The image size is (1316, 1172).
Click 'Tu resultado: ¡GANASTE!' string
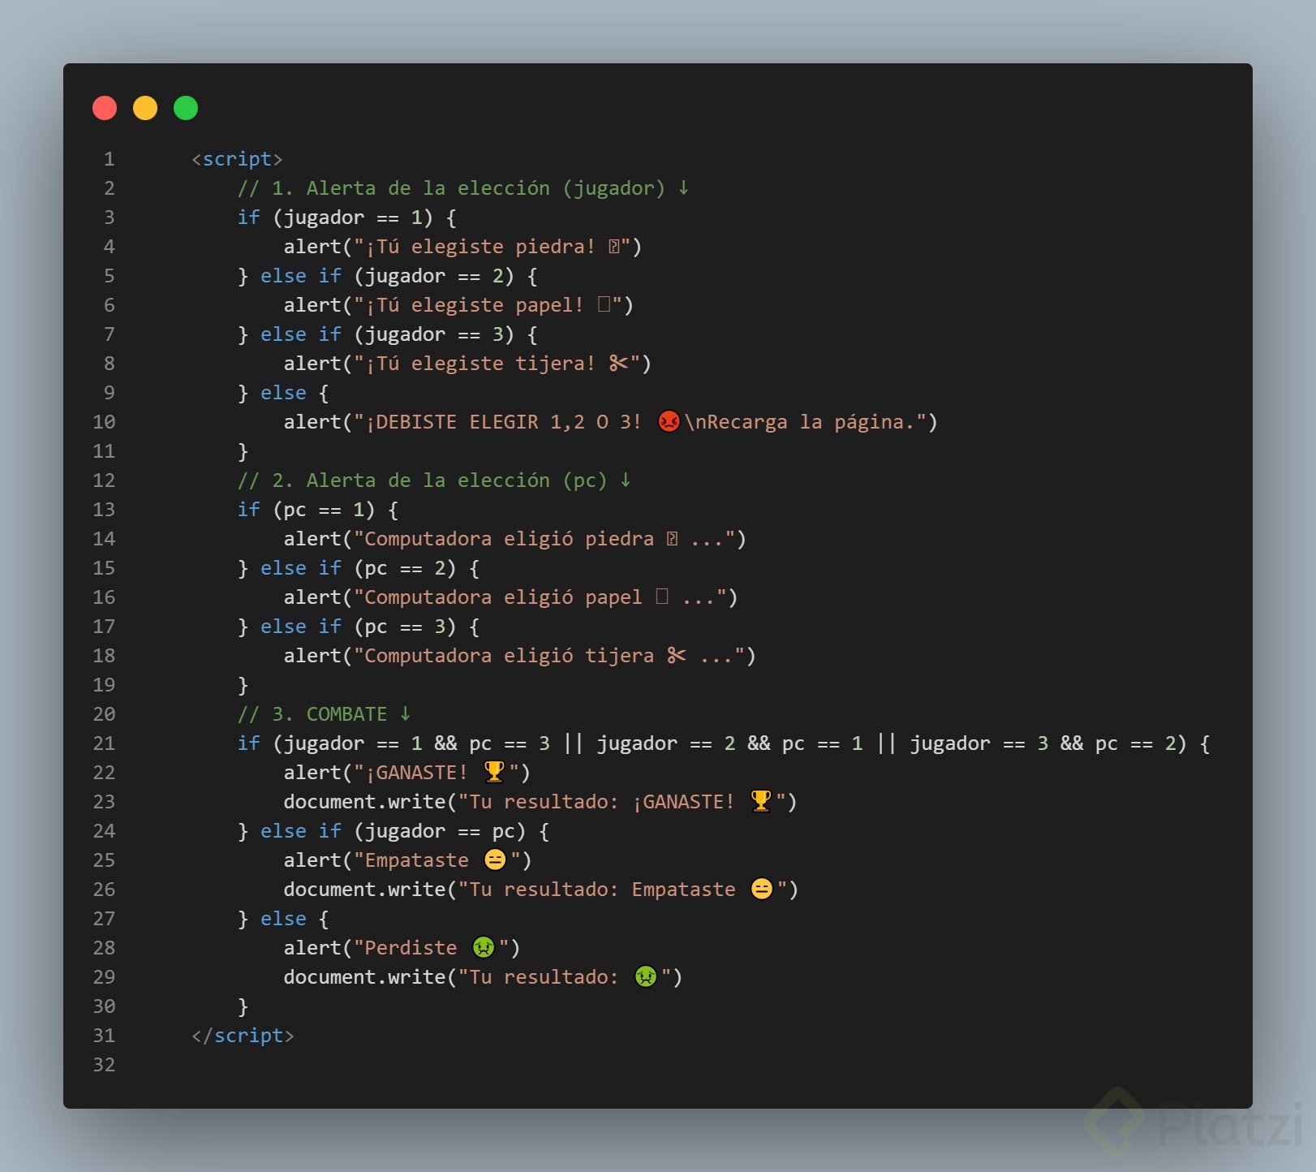(602, 802)
